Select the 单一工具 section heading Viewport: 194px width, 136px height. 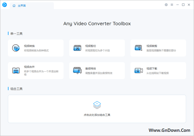pos(16,34)
